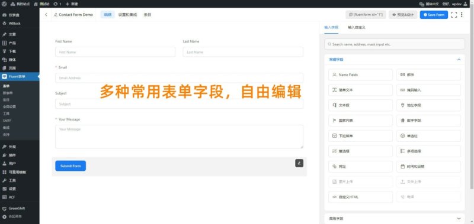Toggle fullscreen editor mode
This screenshot has width=474, height=224.
click(x=454, y=14)
